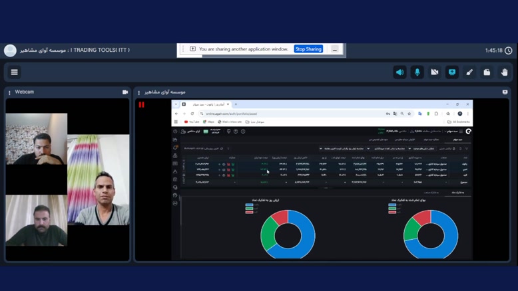518x291 pixels.
Task: Expand the presentation panel icon at top right
Action: (505, 92)
